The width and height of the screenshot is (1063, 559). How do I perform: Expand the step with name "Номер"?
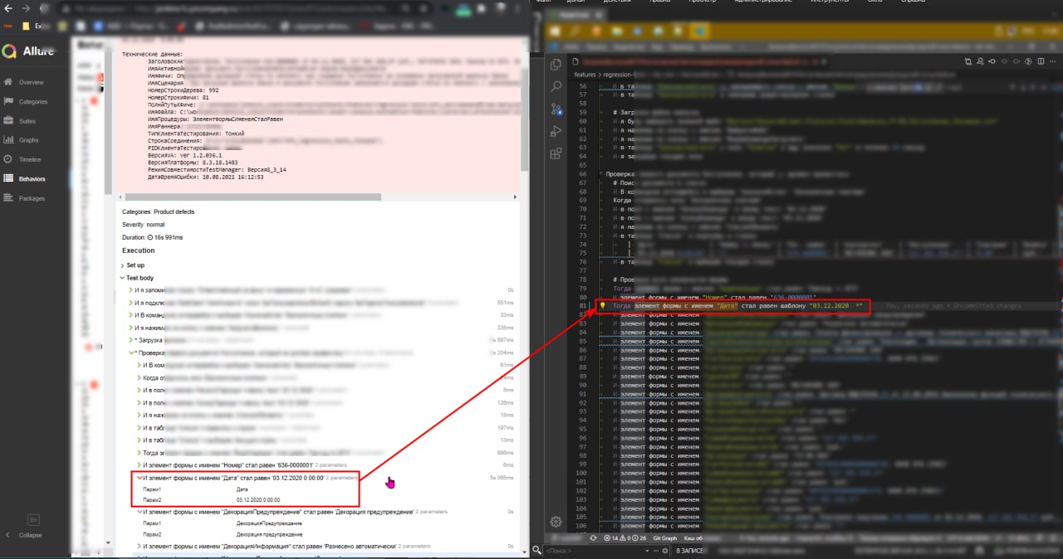tap(140, 465)
